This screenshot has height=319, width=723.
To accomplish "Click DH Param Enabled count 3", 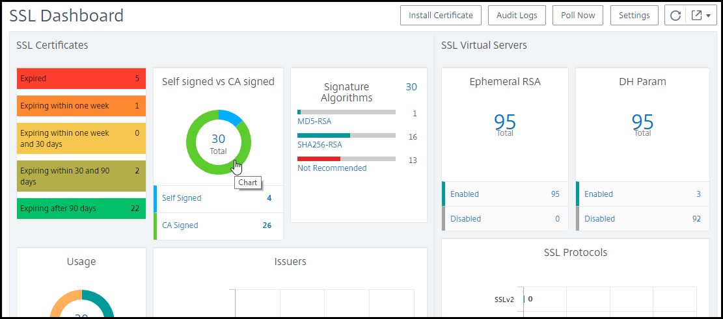I will [x=698, y=194].
